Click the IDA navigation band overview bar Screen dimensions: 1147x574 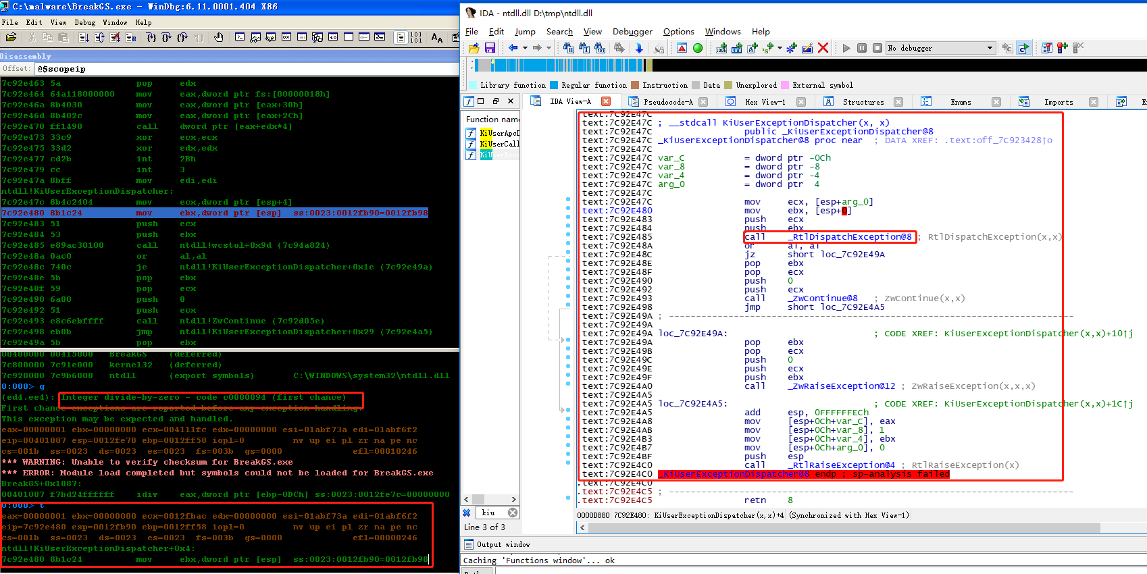click(811, 65)
